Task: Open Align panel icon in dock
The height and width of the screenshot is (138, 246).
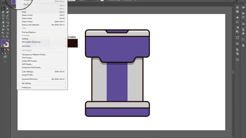Action: click(238, 49)
